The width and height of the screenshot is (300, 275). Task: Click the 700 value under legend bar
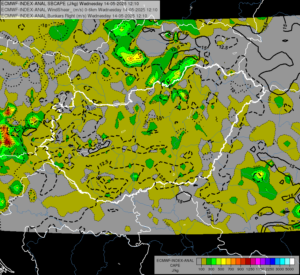click(231, 269)
